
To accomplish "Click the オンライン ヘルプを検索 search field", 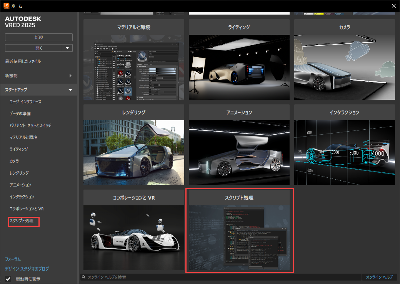I will point(221,277).
